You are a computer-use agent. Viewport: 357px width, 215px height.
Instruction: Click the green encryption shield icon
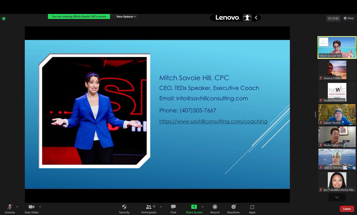coord(4,18)
